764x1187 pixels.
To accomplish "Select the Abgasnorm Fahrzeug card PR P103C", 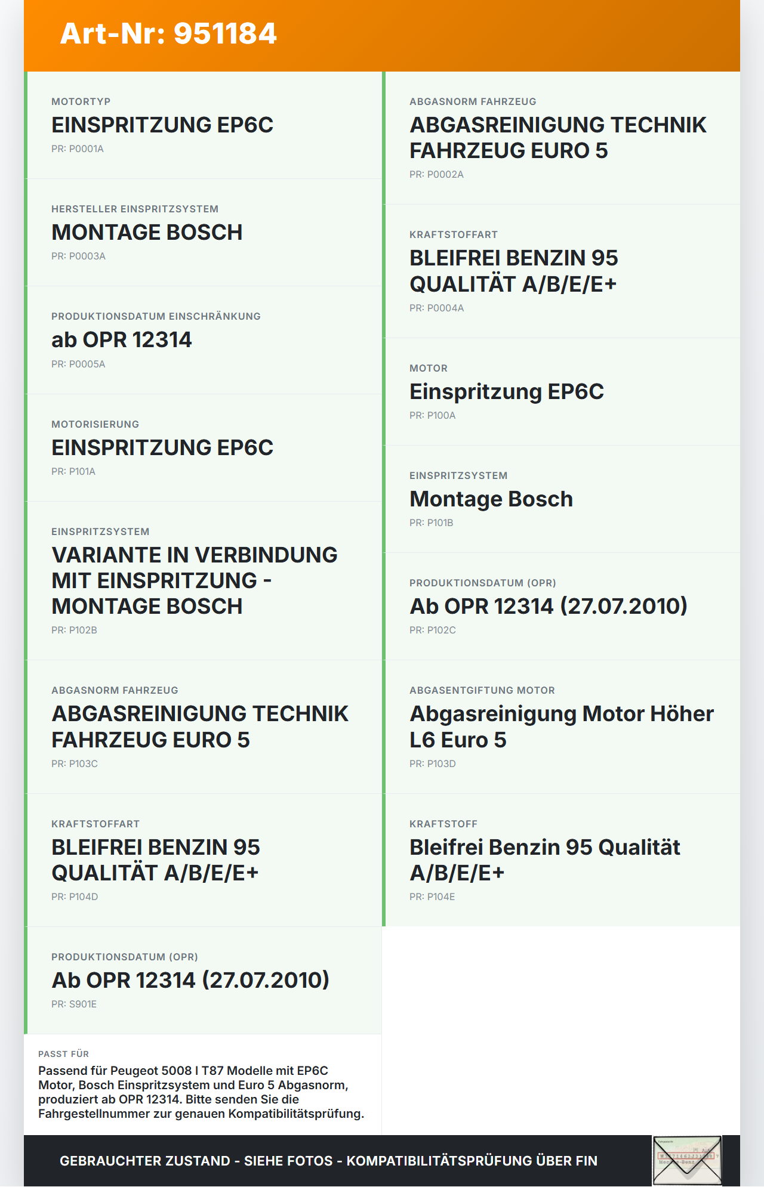I will (x=203, y=727).
